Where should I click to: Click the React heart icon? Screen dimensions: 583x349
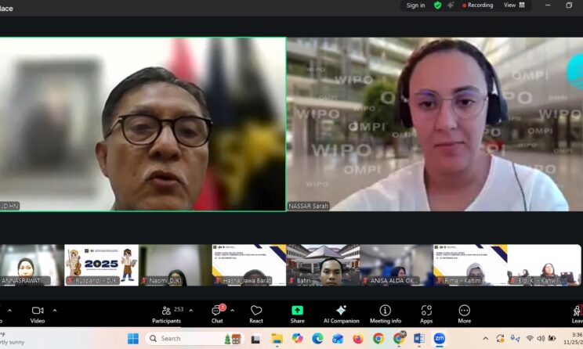click(x=256, y=314)
